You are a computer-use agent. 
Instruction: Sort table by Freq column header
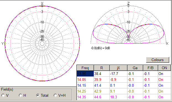pos(85,68)
